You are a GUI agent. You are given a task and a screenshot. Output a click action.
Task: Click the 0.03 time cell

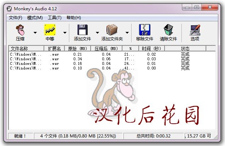[x=151, y=59]
